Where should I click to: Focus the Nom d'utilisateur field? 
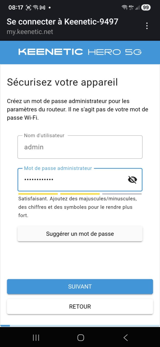(x=80, y=147)
